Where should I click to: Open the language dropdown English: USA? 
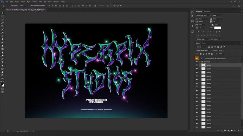click(203, 39)
